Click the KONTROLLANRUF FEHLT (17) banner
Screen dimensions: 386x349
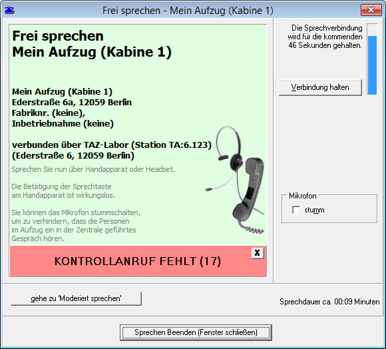click(x=138, y=261)
